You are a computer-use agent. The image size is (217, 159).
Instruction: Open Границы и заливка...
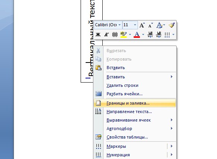tap(135, 103)
